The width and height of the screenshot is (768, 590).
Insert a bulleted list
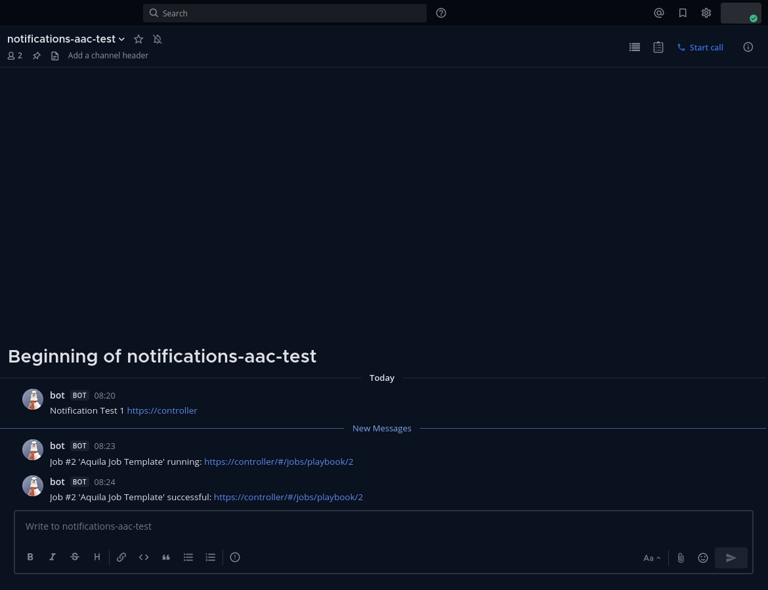pyautogui.click(x=188, y=557)
